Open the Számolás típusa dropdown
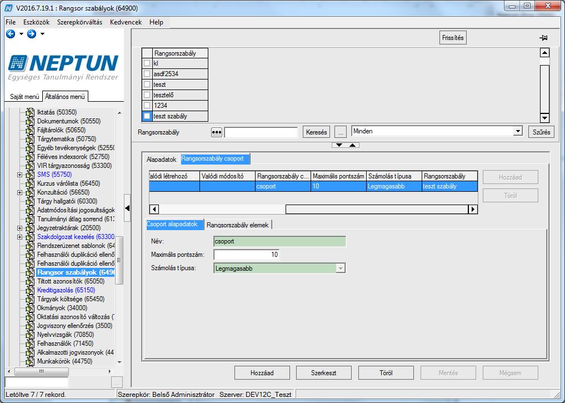This screenshot has width=565, height=403. 341,268
